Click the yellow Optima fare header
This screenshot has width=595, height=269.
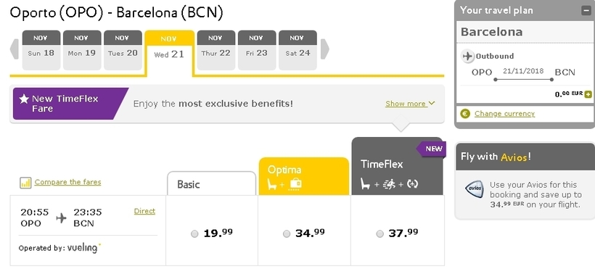(303, 176)
